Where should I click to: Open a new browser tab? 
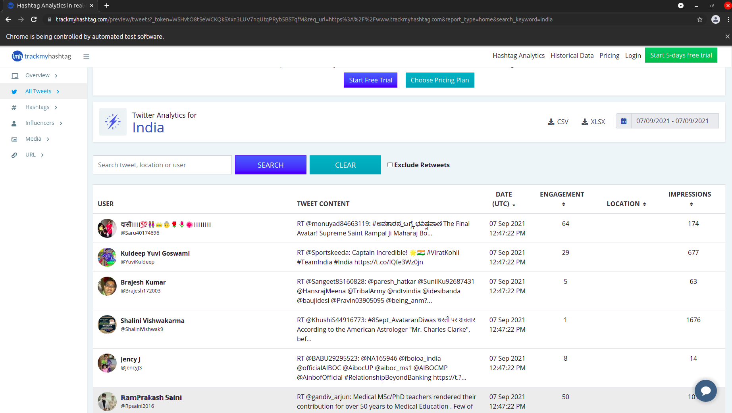(x=106, y=6)
